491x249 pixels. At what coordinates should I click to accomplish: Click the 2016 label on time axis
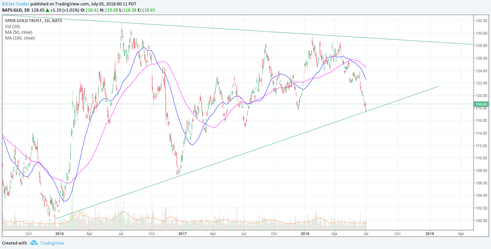click(60, 234)
